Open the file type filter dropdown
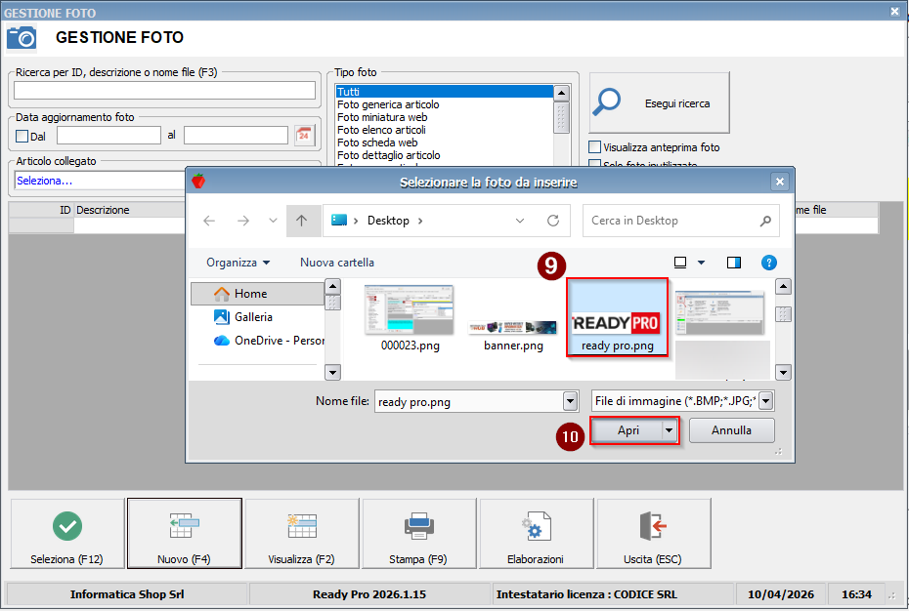The image size is (909, 611). click(765, 401)
